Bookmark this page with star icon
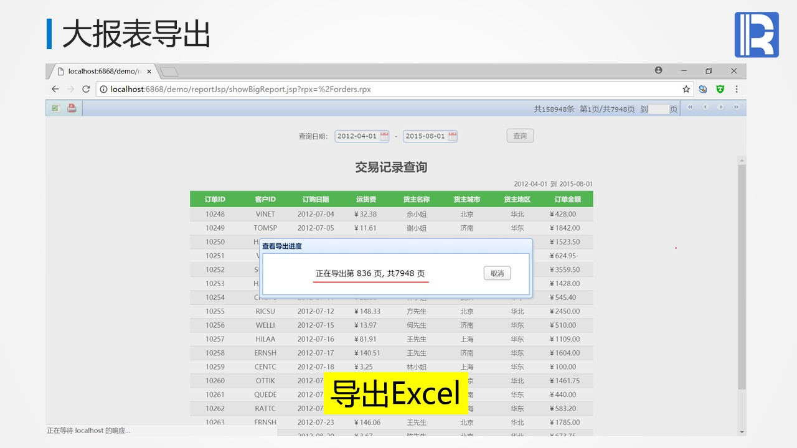Image resolution: width=797 pixels, height=448 pixels. tap(686, 89)
